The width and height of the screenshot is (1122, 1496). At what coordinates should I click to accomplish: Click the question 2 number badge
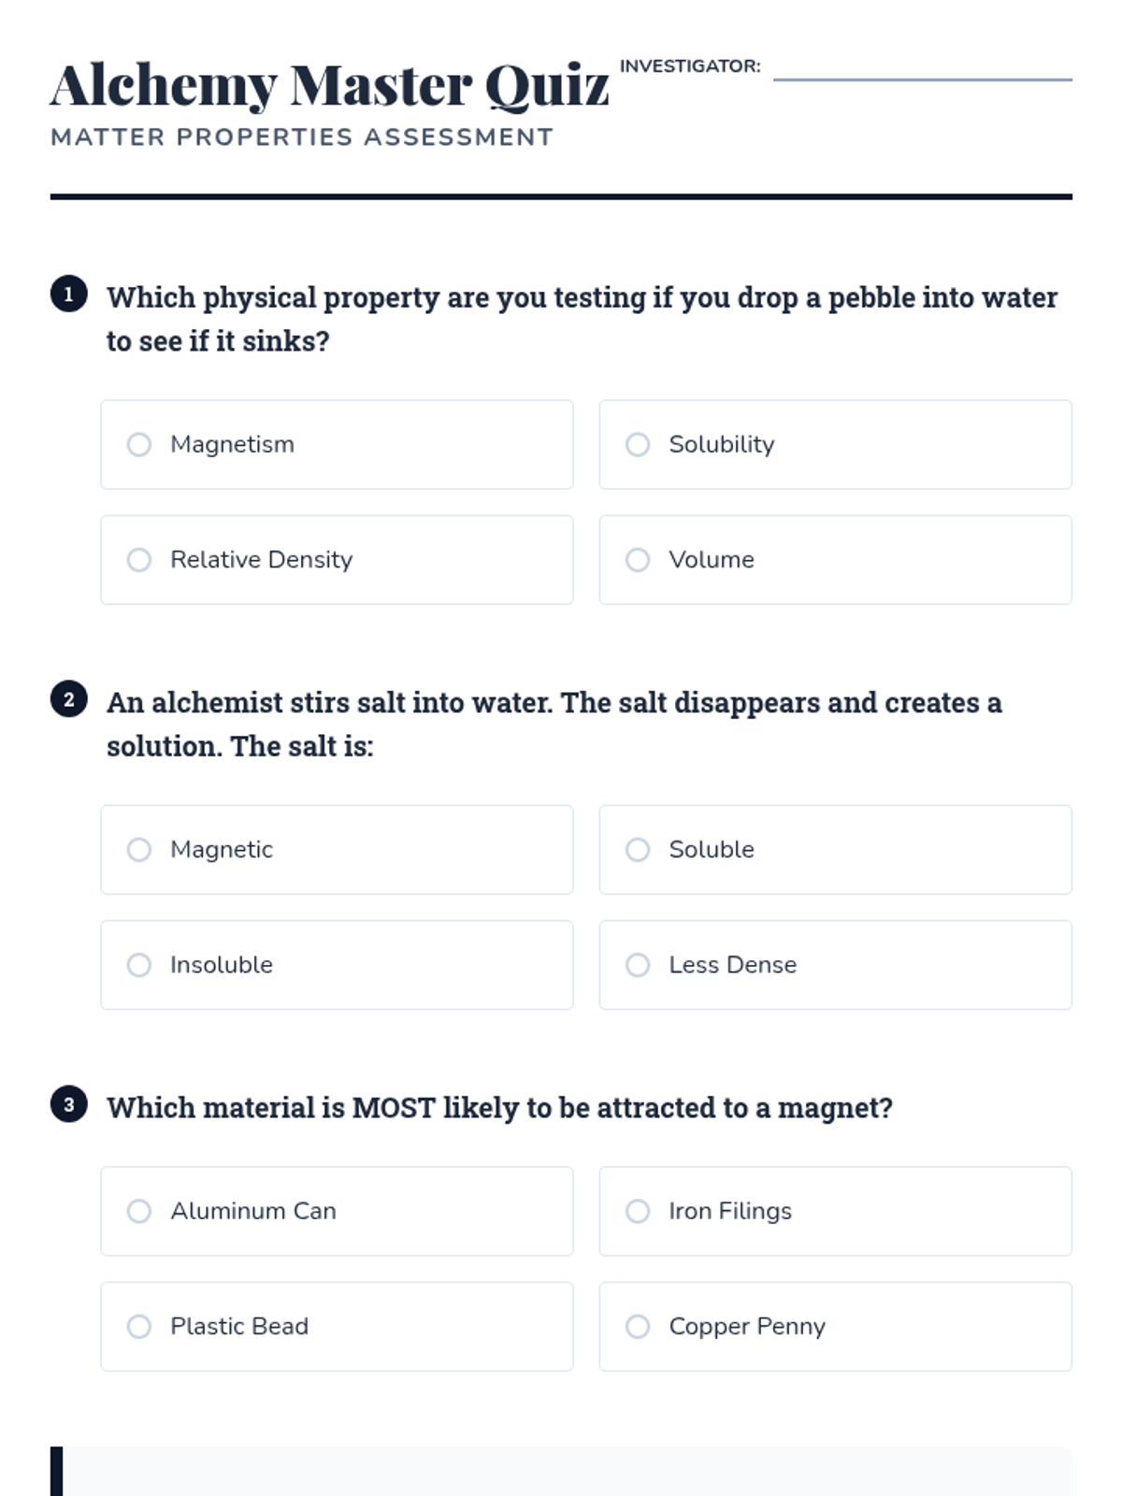coord(68,699)
